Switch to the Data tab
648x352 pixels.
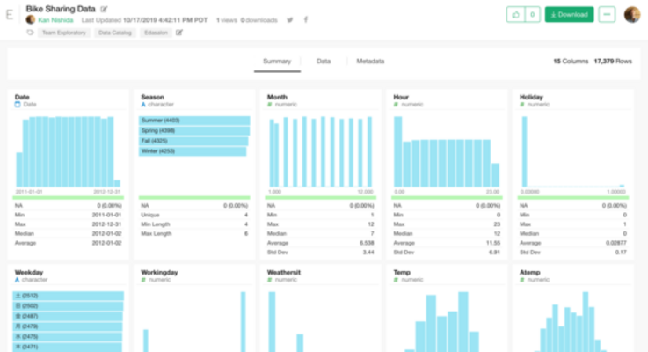tap(324, 62)
